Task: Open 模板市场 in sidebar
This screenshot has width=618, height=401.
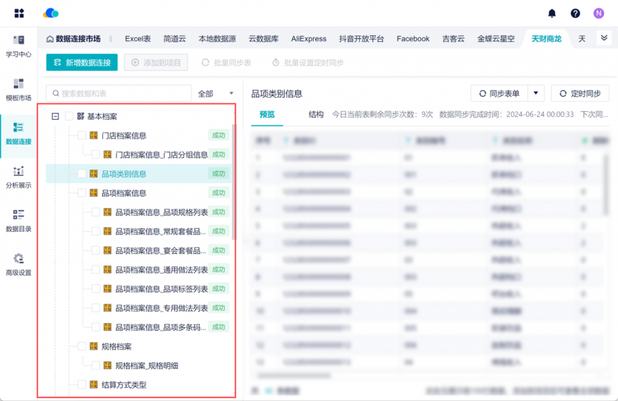Action: (19, 91)
